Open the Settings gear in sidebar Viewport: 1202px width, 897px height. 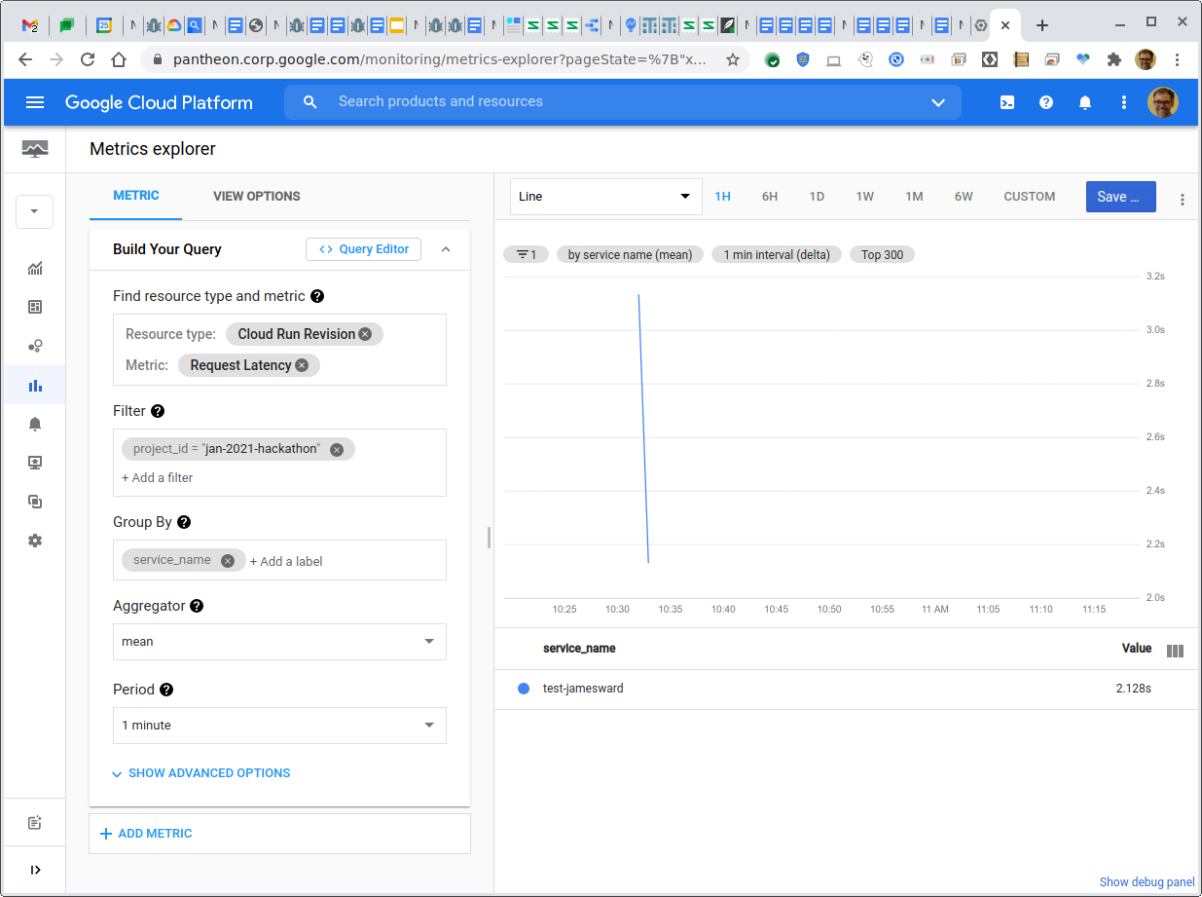point(35,541)
